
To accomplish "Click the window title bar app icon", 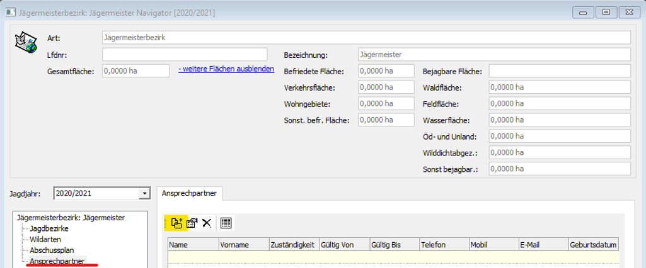I will pyautogui.click(x=11, y=11).
